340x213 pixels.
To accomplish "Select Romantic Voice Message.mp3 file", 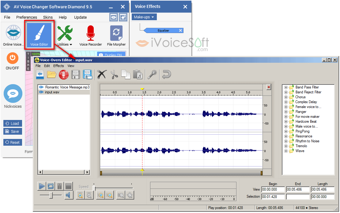I will (x=64, y=87).
